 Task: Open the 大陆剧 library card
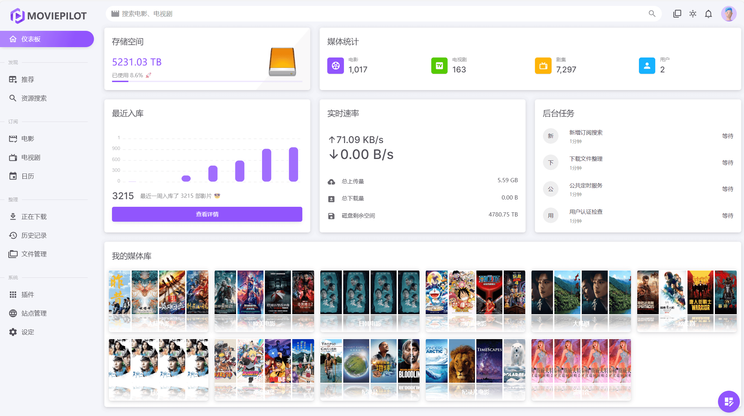point(581,301)
